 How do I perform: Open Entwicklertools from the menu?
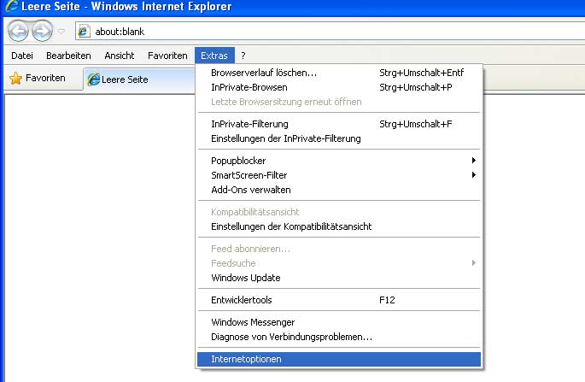[339, 300]
